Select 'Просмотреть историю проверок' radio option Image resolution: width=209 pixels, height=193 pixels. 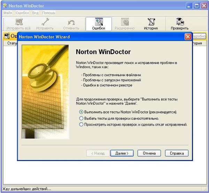pyautogui.click(x=81, y=124)
